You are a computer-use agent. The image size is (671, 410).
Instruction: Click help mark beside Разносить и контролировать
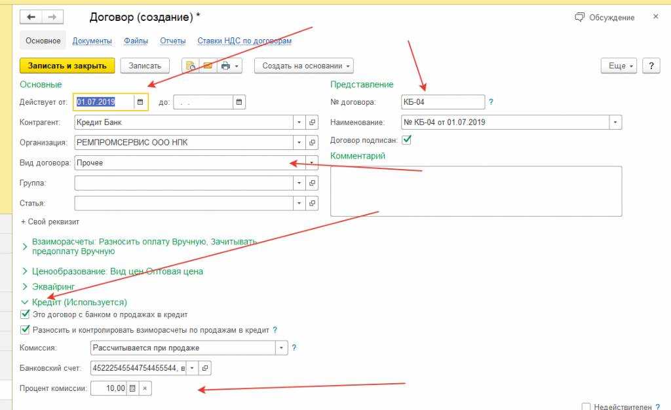pos(275,330)
